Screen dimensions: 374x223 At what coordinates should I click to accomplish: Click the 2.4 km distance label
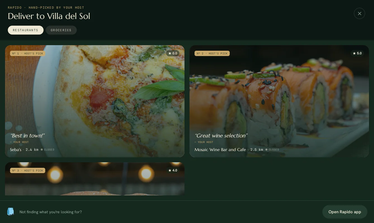[x=32, y=150]
